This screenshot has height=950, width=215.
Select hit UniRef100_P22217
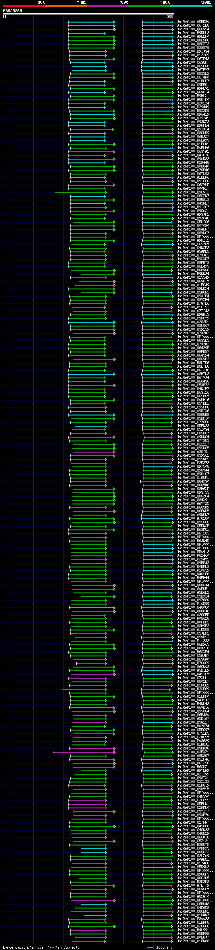(x=193, y=444)
